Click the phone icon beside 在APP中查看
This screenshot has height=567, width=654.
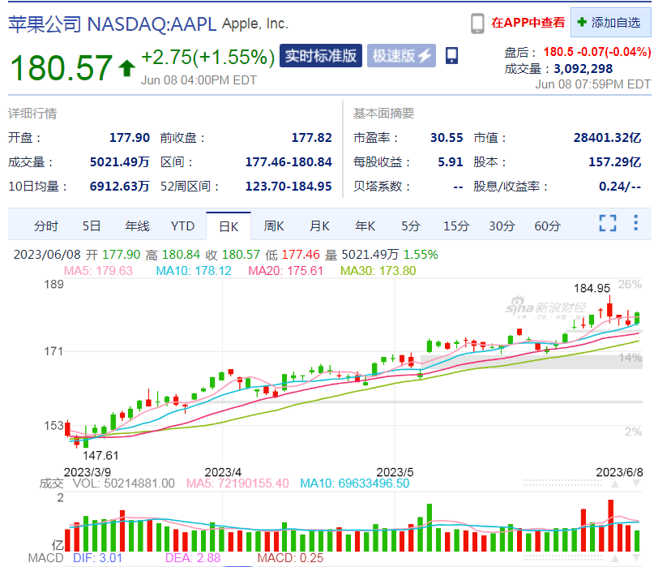[x=477, y=23]
